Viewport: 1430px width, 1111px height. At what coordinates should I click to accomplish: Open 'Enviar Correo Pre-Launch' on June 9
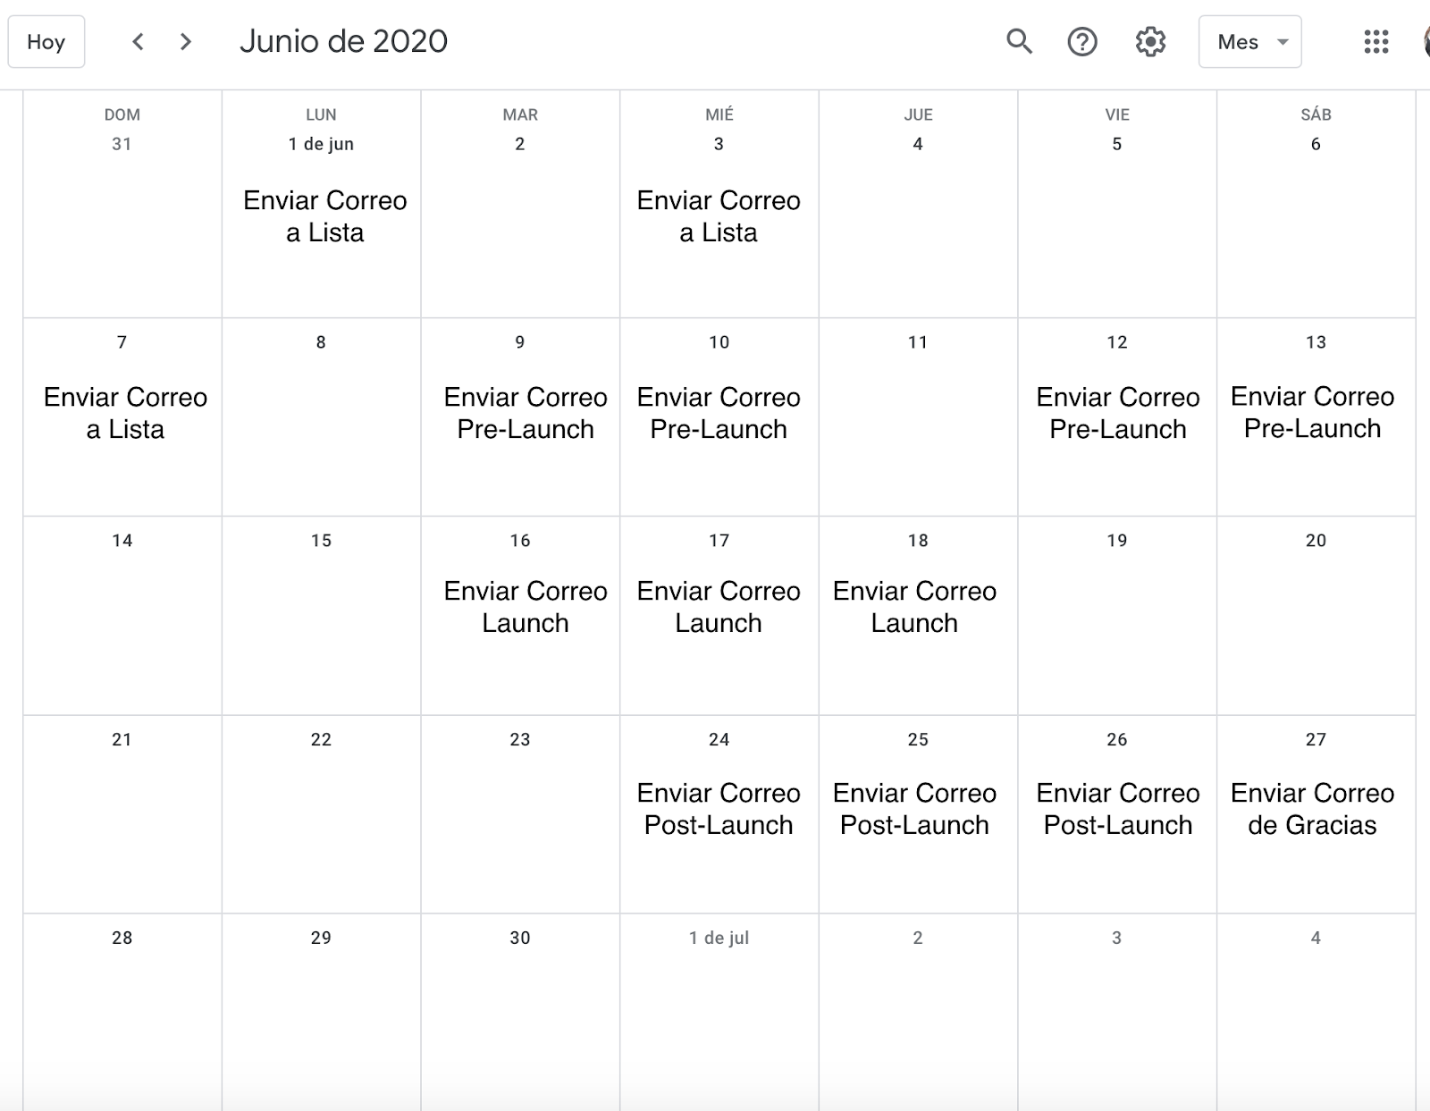click(526, 413)
